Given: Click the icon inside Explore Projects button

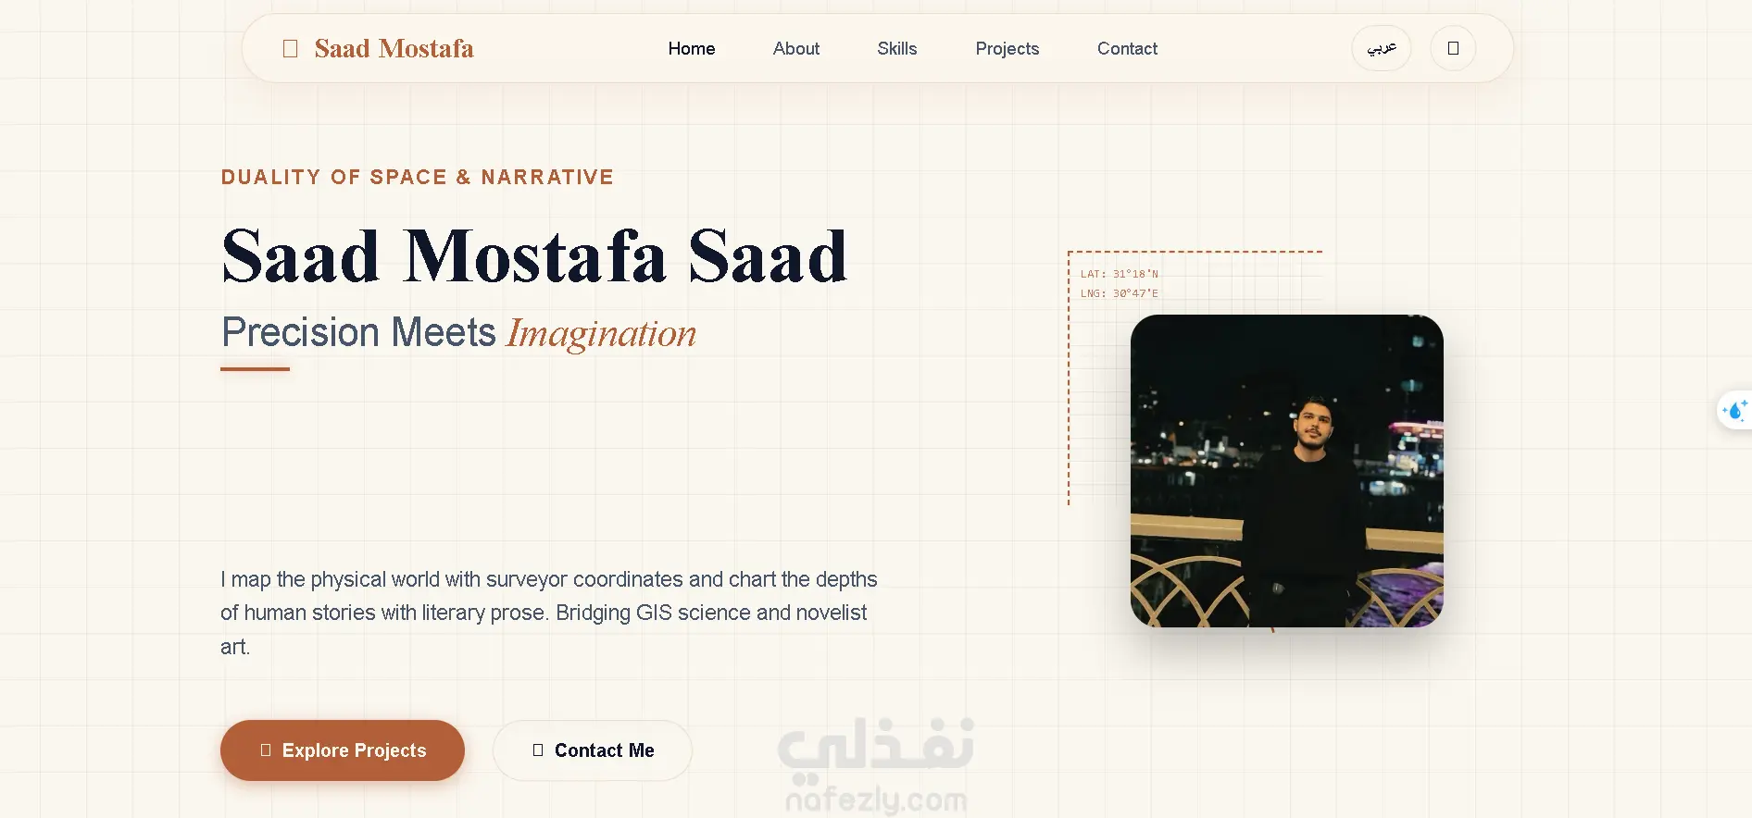Looking at the screenshot, I should point(266,750).
